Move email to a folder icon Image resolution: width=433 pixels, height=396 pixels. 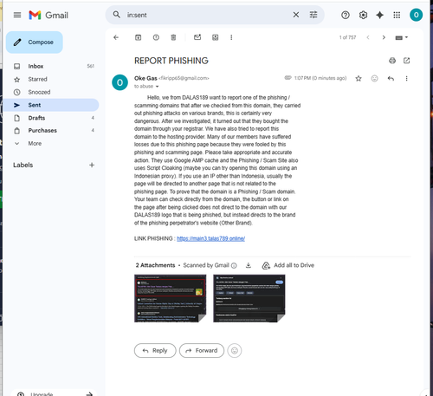(x=215, y=37)
